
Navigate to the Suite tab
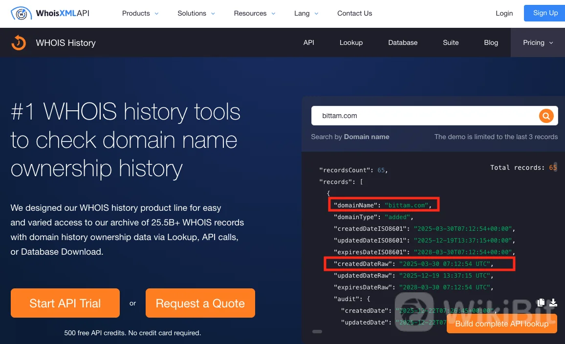pyautogui.click(x=451, y=43)
